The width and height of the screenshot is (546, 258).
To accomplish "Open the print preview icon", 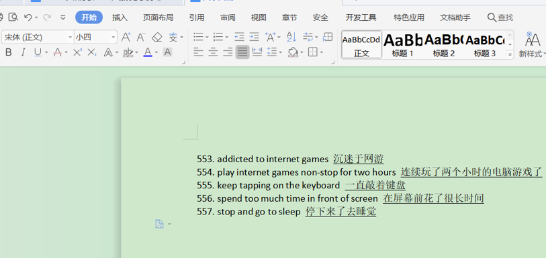I will coord(13,17).
